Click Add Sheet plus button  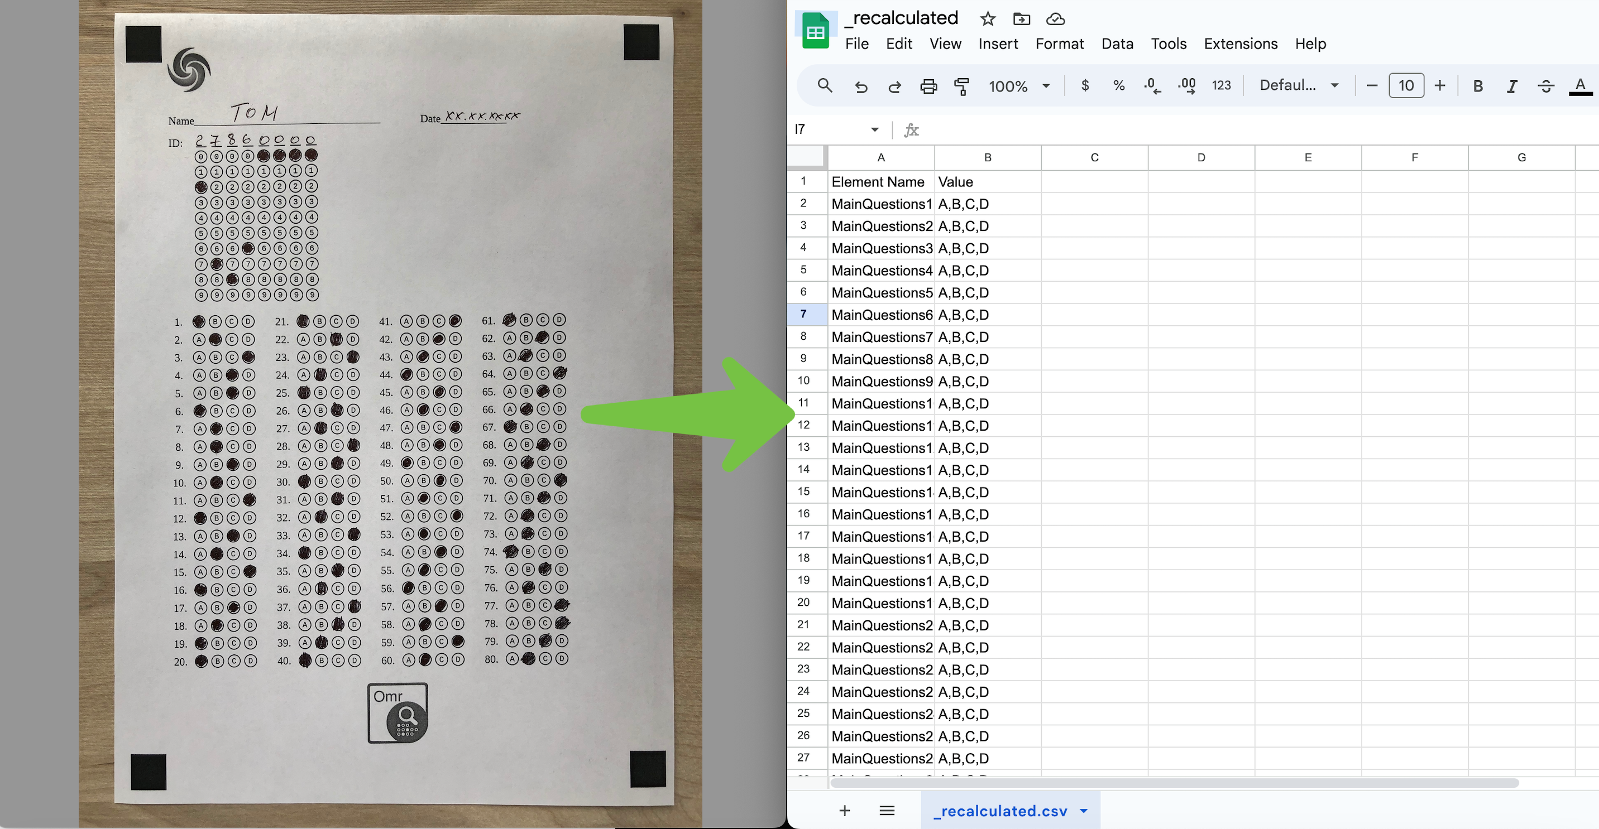click(845, 811)
